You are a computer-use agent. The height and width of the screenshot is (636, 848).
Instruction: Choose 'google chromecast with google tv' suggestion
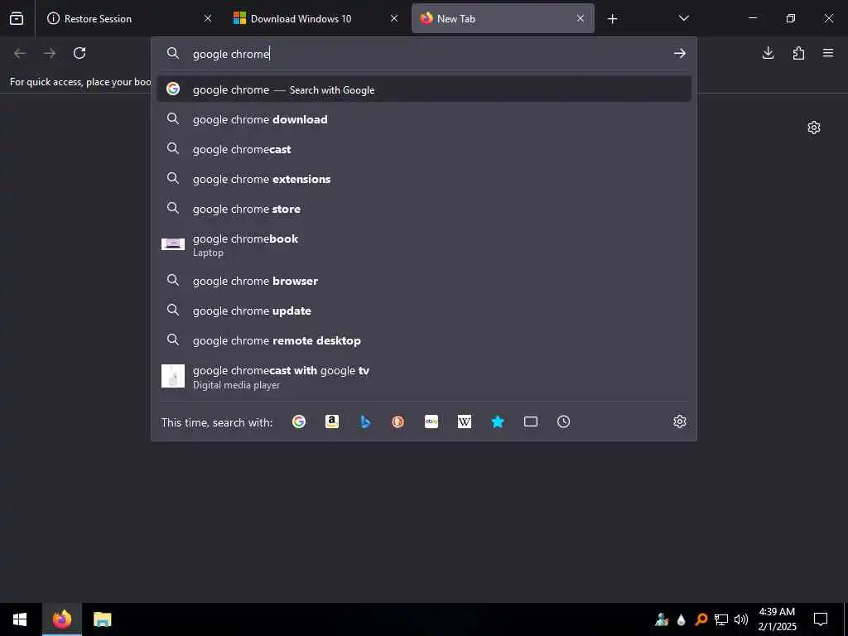tap(424, 377)
